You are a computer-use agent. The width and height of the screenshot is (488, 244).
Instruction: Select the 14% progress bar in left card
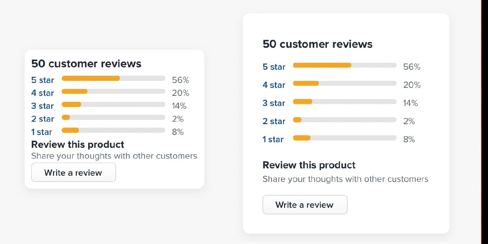point(113,104)
